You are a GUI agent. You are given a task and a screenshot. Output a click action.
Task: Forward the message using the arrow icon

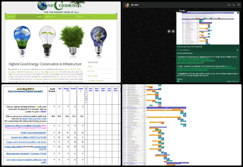(x=173, y=31)
